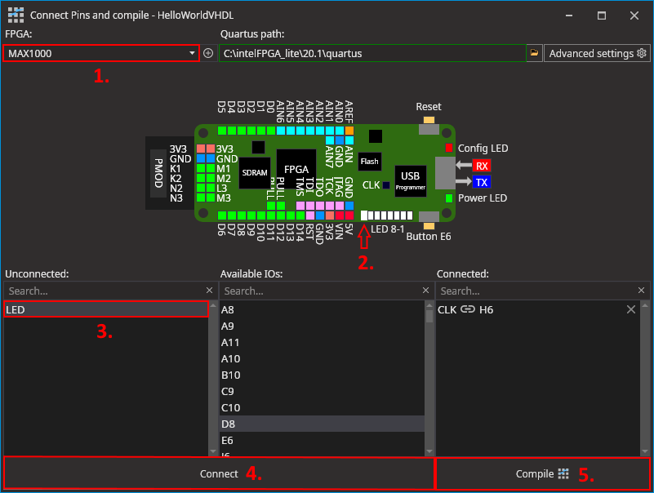Click the blue TX pin on board

[482, 182]
